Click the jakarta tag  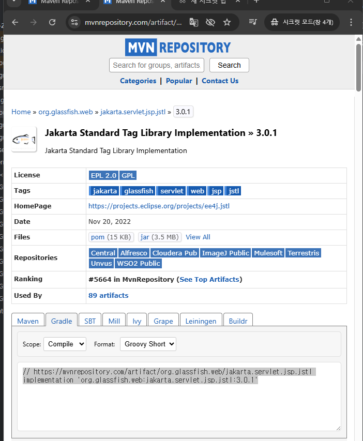tap(104, 191)
